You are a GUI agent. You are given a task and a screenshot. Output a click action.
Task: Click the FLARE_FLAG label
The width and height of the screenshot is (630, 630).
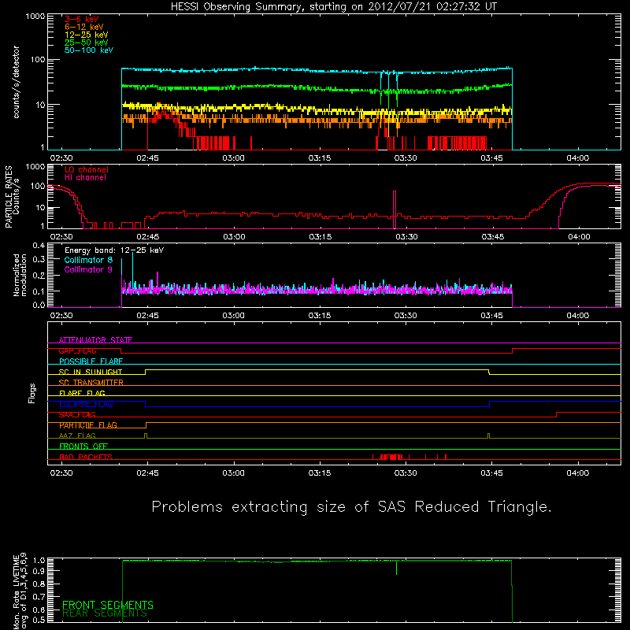(82, 393)
